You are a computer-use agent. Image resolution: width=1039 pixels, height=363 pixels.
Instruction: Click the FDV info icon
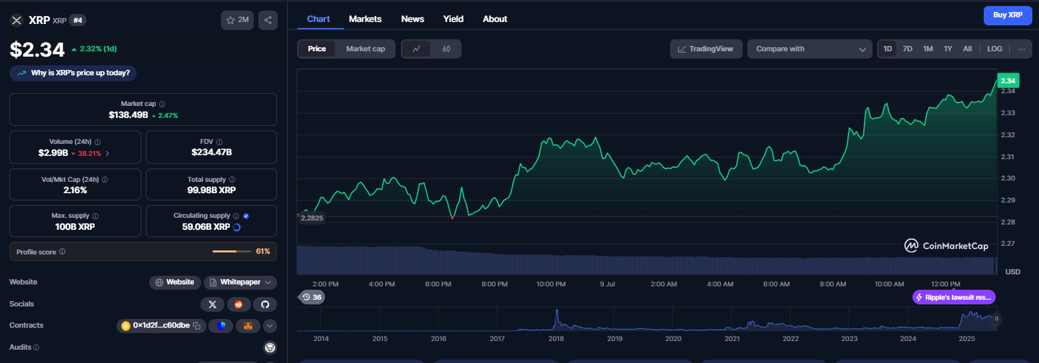coord(219,142)
